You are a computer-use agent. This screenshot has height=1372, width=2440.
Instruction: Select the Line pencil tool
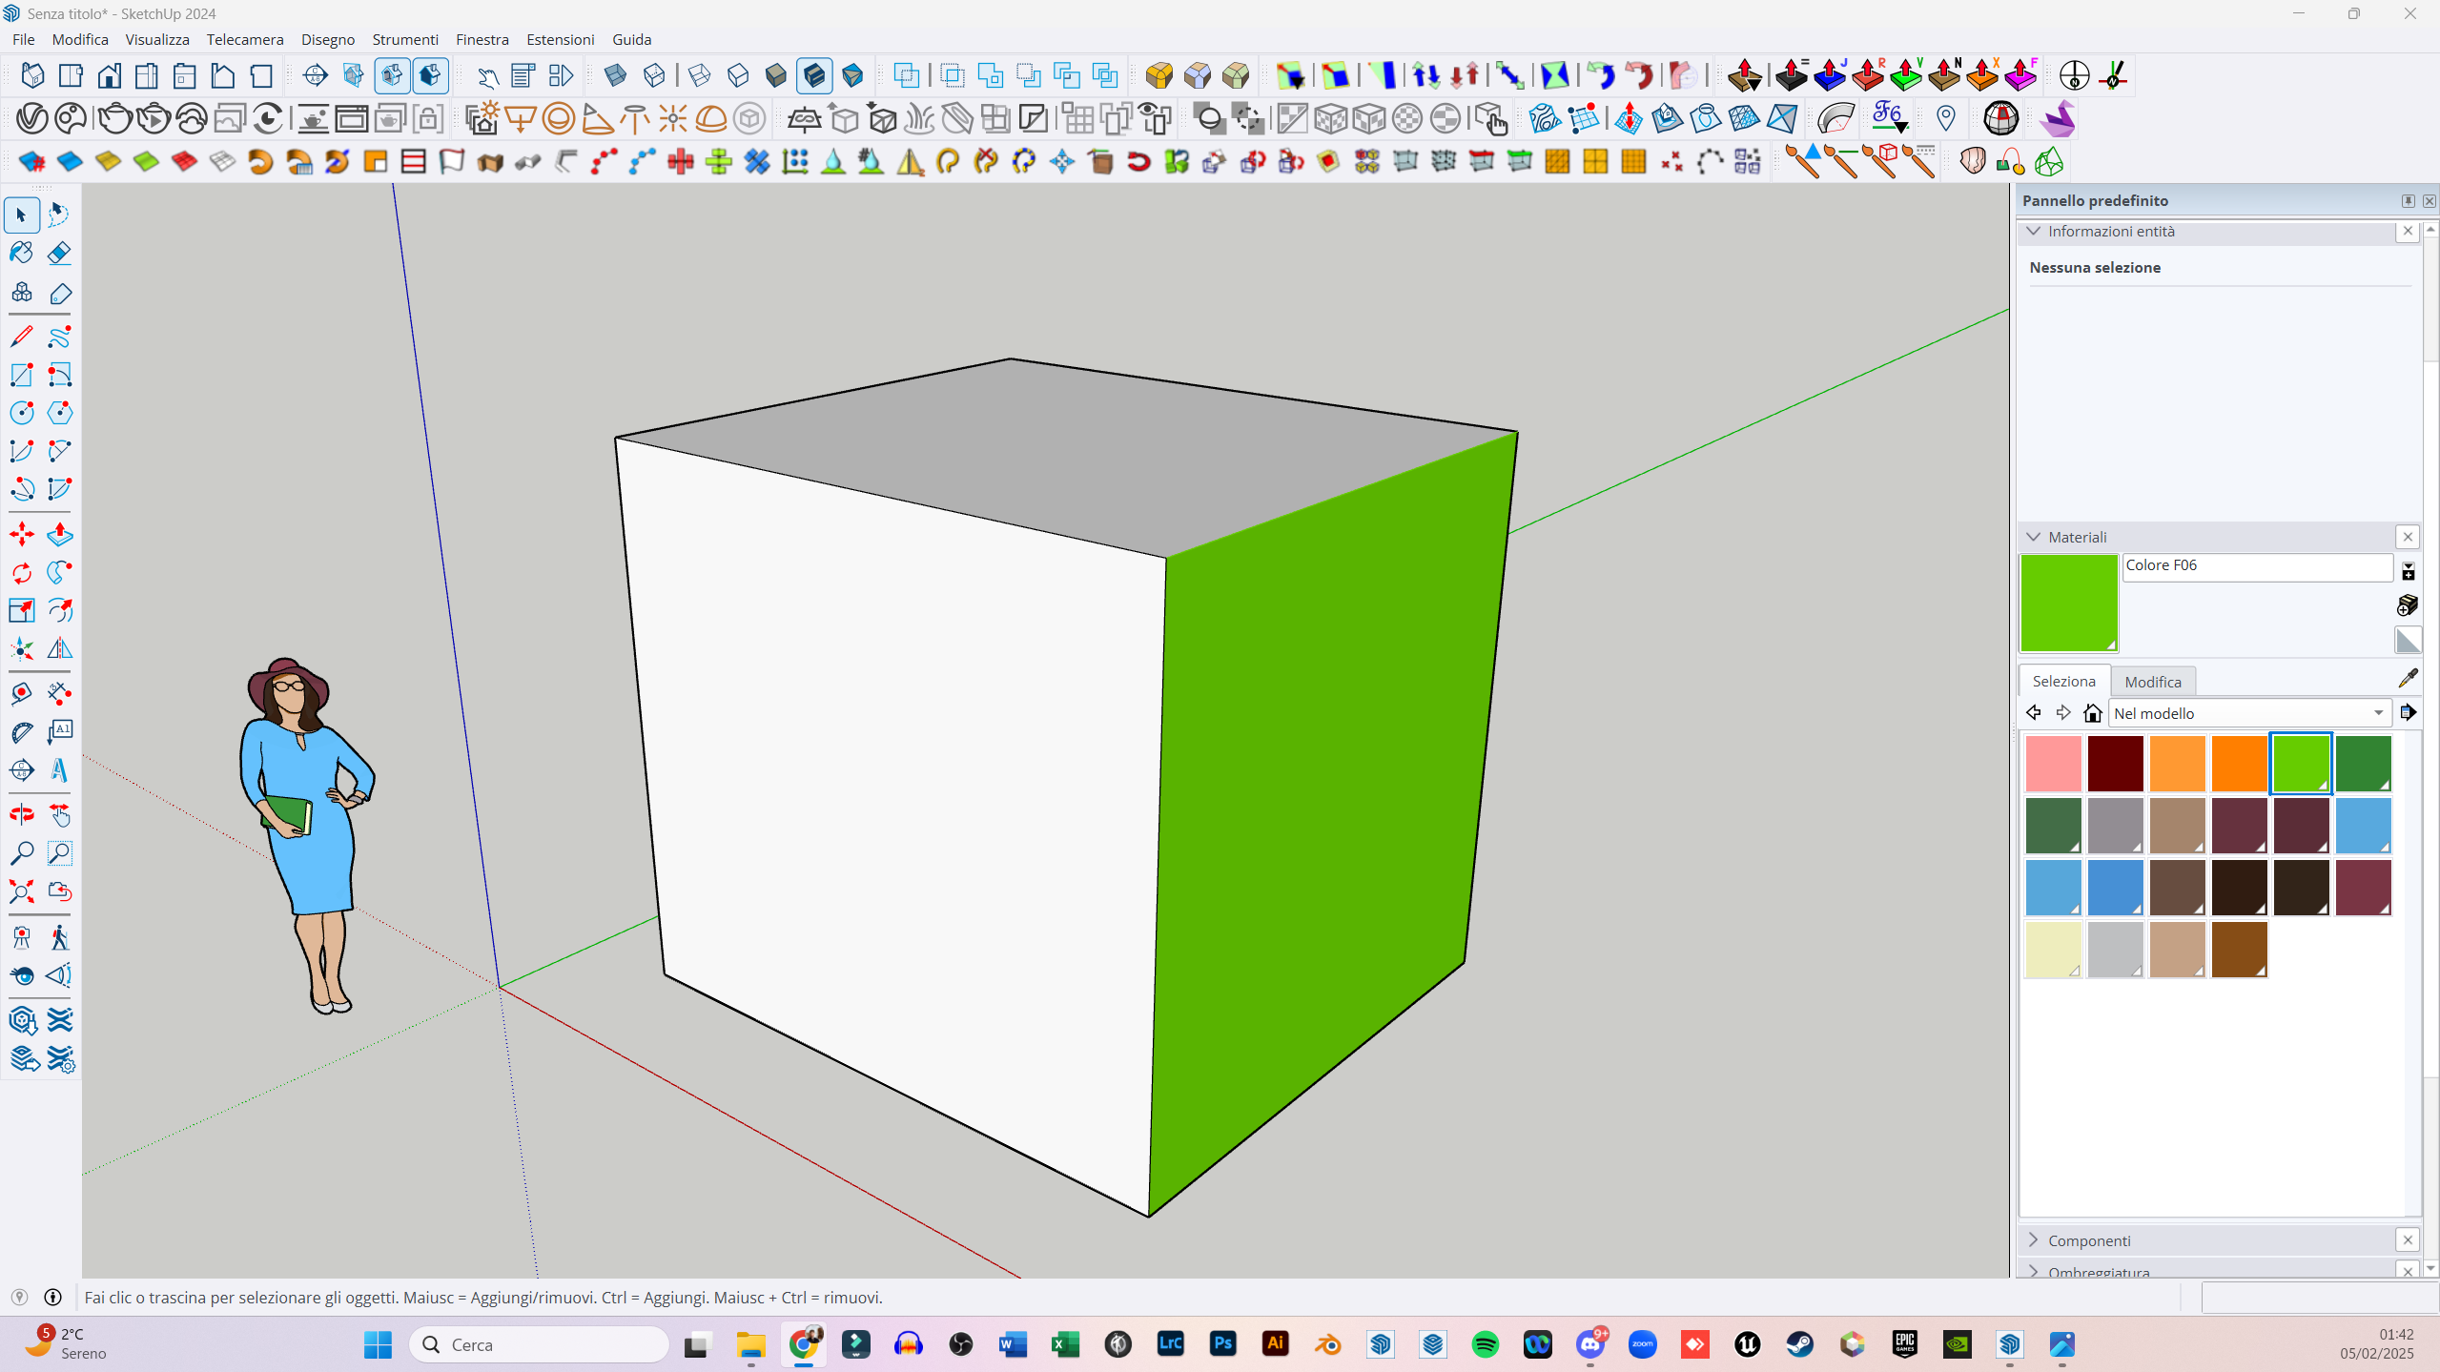point(21,337)
